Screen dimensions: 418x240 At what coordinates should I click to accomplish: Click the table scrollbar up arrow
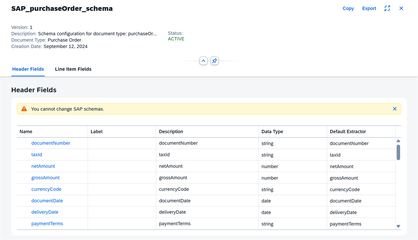click(398, 141)
